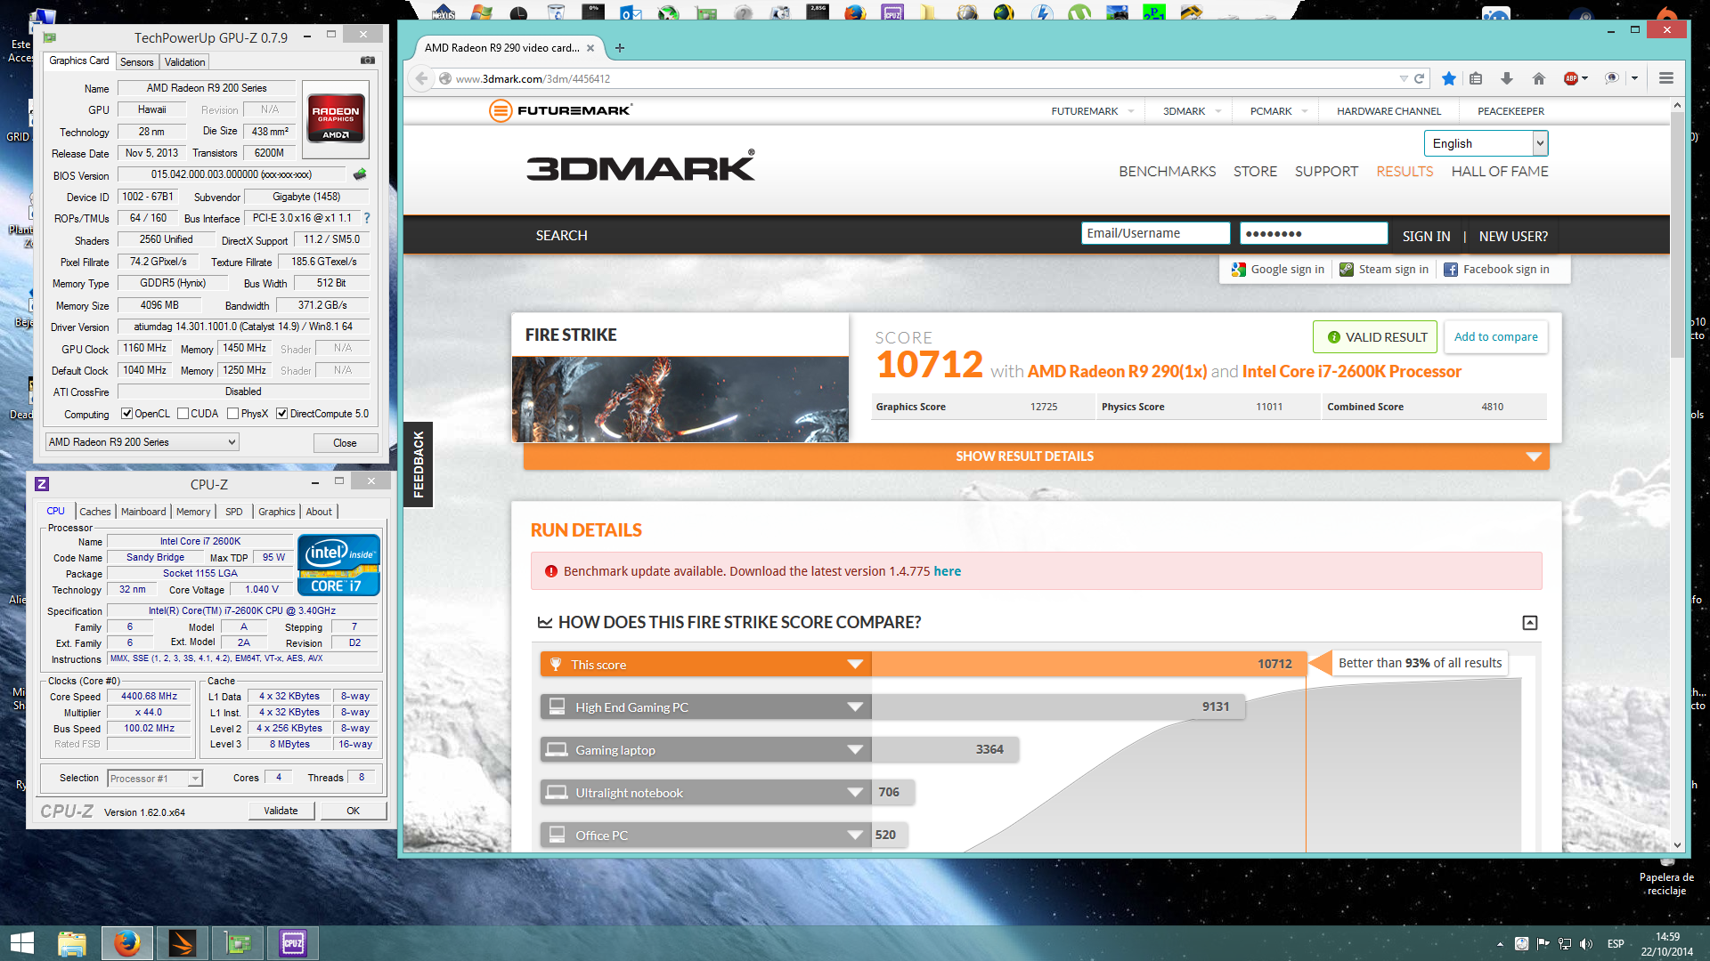The width and height of the screenshot is (1710, 961).
Task: Click the GPU-Z screenshot camera icon
Action: (x=367, y=61)
